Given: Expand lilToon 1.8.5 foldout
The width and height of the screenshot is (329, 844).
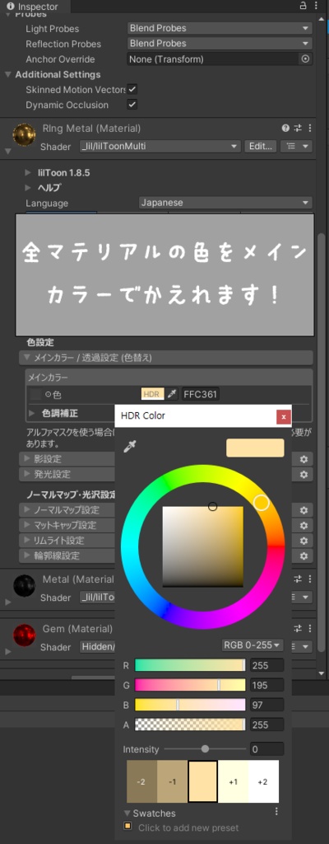Looking at the screenshot, I should click(x=28, y=173).
